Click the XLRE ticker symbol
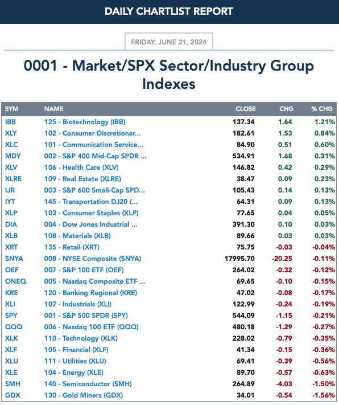The image size is (339, 405). click(14, 179)
